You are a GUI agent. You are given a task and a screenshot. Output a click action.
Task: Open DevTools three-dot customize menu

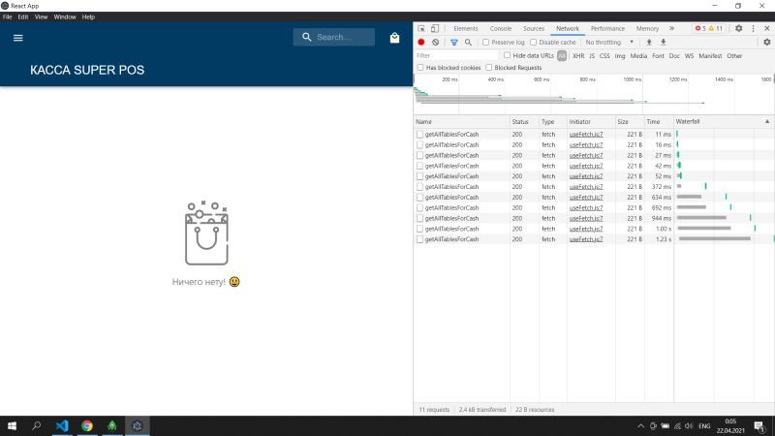[754, 29]
